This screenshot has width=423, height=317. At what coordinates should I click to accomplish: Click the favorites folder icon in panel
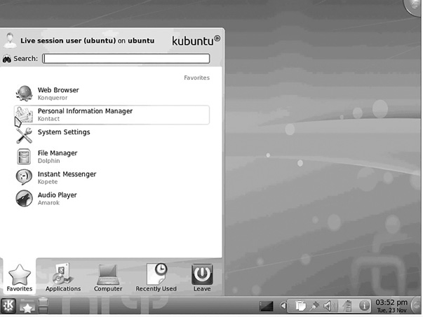coord(27,307)
